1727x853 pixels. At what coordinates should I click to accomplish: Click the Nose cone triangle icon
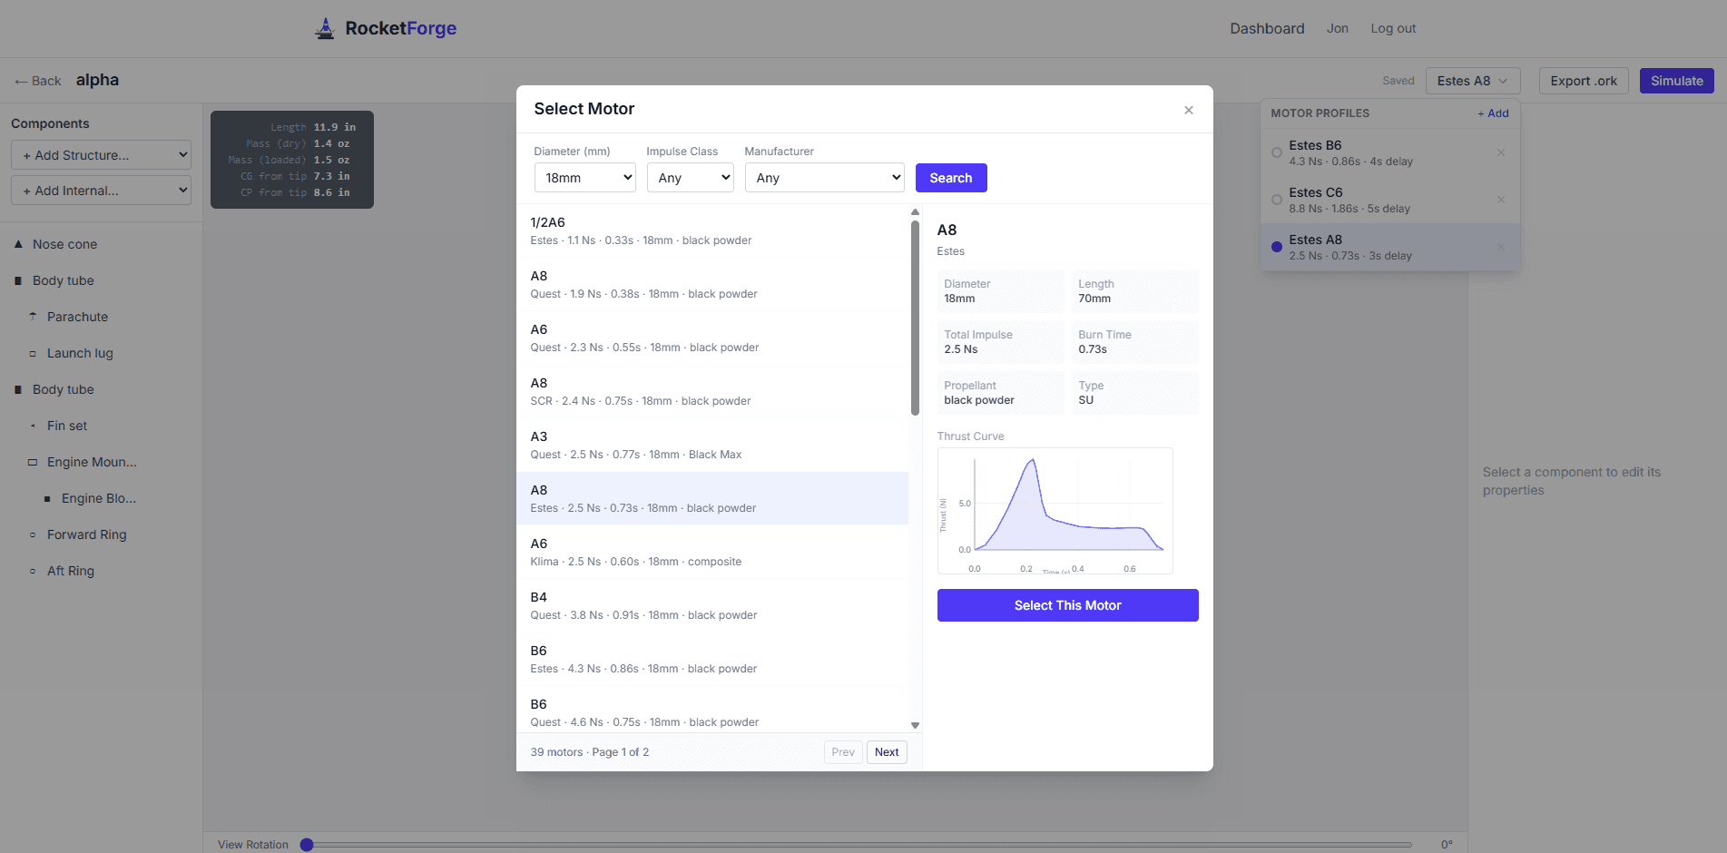click(18, 244)
